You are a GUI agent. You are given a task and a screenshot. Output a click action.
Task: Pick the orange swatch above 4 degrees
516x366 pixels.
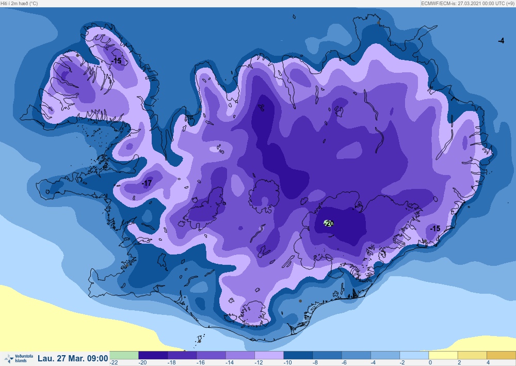click(501, 355)
